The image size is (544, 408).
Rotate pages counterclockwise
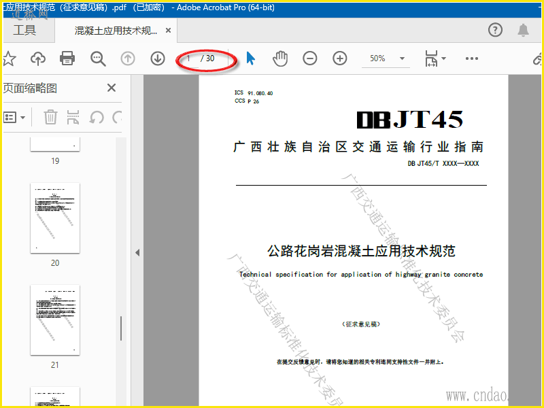tap(97, 117)
